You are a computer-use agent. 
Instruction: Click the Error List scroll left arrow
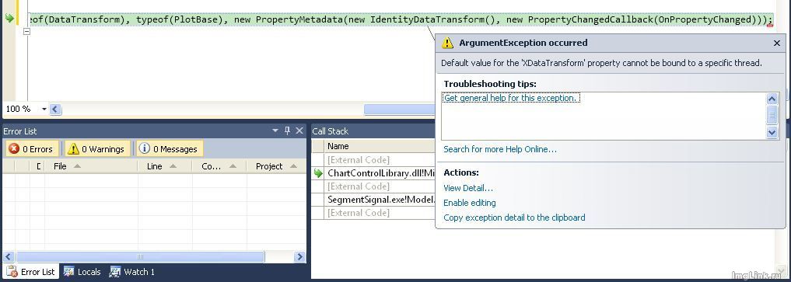pyautogui.click(x=9, y=257)
